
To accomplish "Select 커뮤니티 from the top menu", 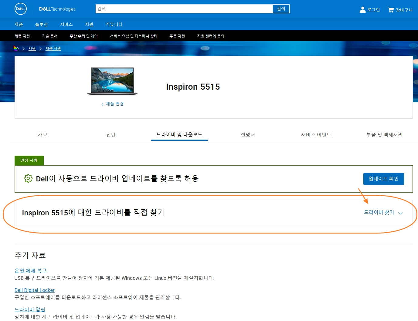I will pyautogui.click(x=114, y=24).
